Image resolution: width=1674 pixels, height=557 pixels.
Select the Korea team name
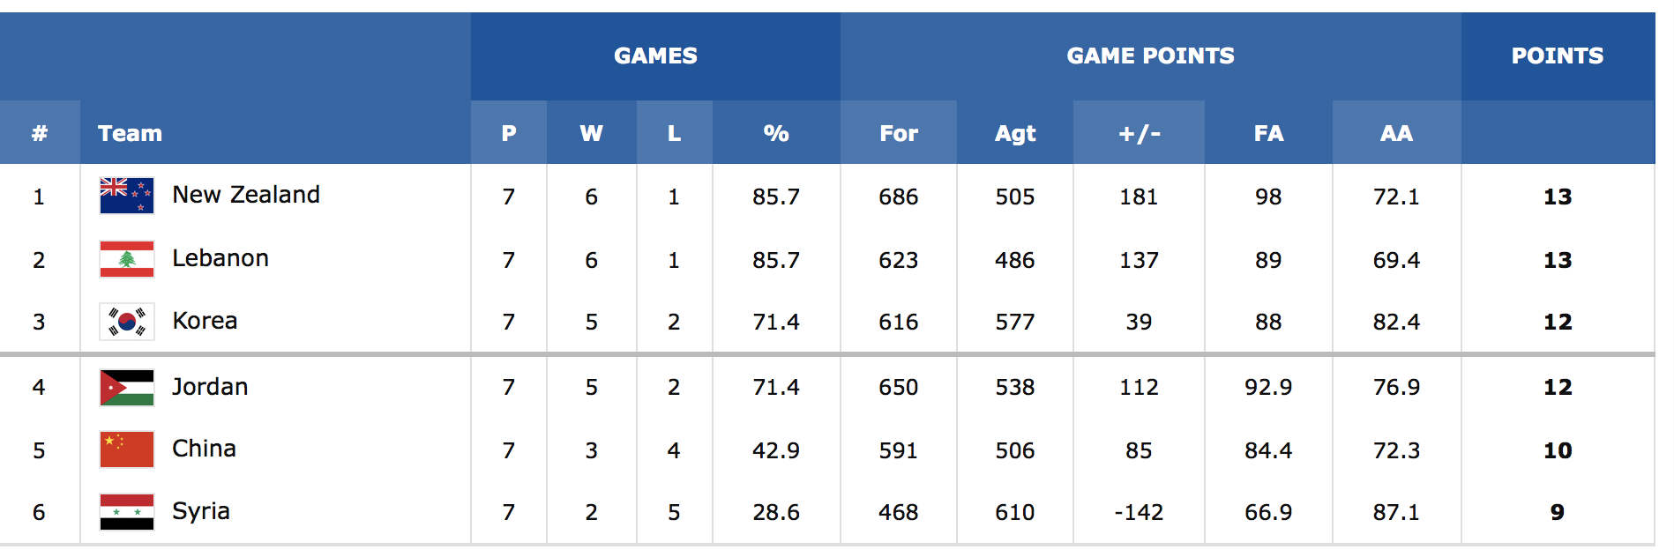coord(205,321)
